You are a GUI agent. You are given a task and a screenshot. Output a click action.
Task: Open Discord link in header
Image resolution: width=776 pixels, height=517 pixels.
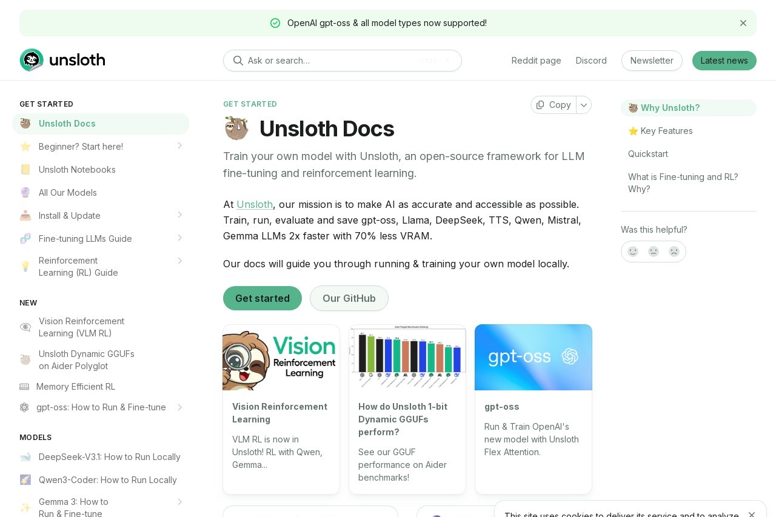[591, 61]
